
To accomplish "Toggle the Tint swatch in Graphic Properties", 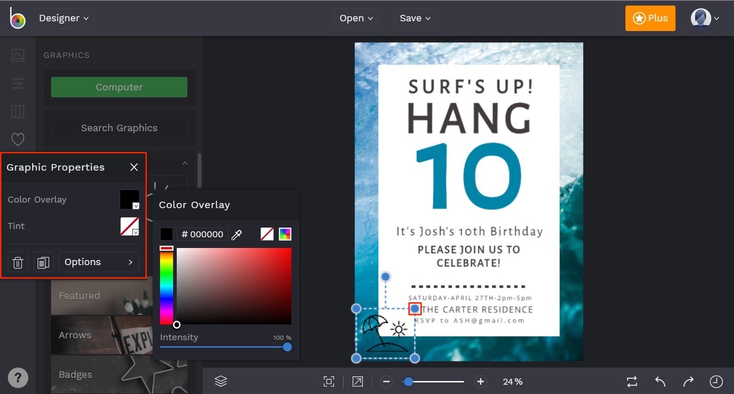I will point(130,226).
